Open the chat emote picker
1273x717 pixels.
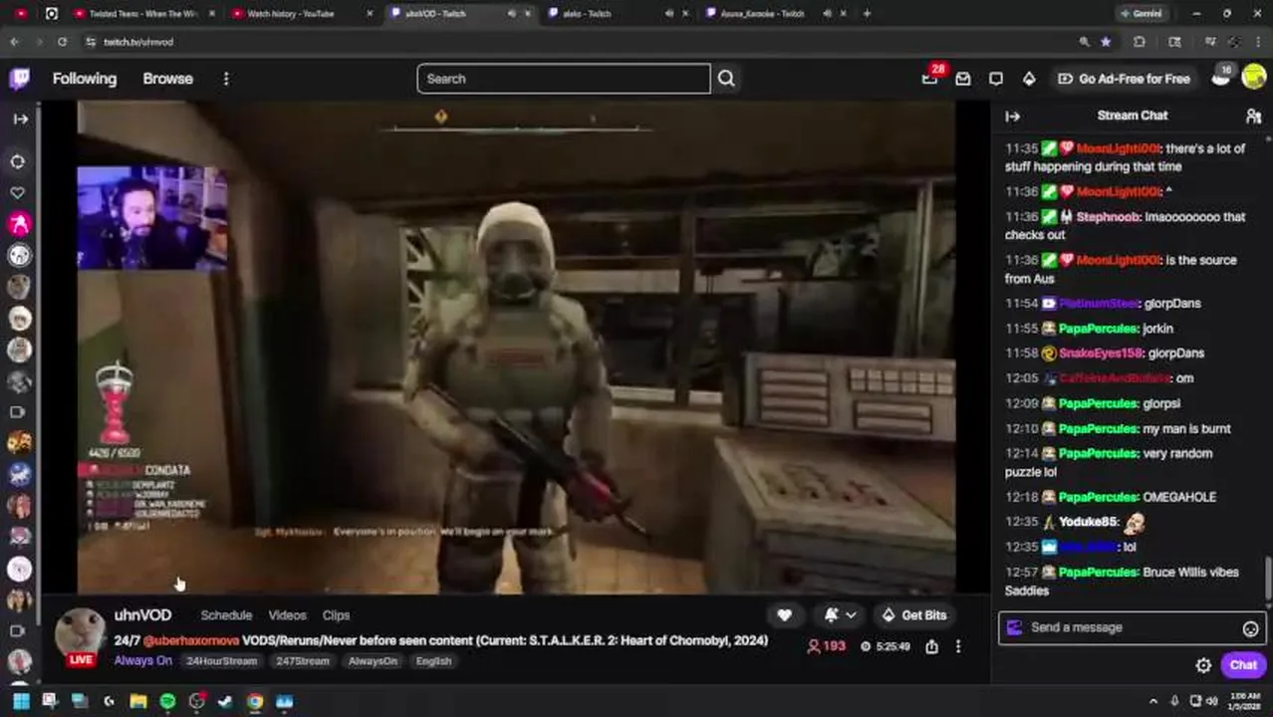[x=1250, y=628]
